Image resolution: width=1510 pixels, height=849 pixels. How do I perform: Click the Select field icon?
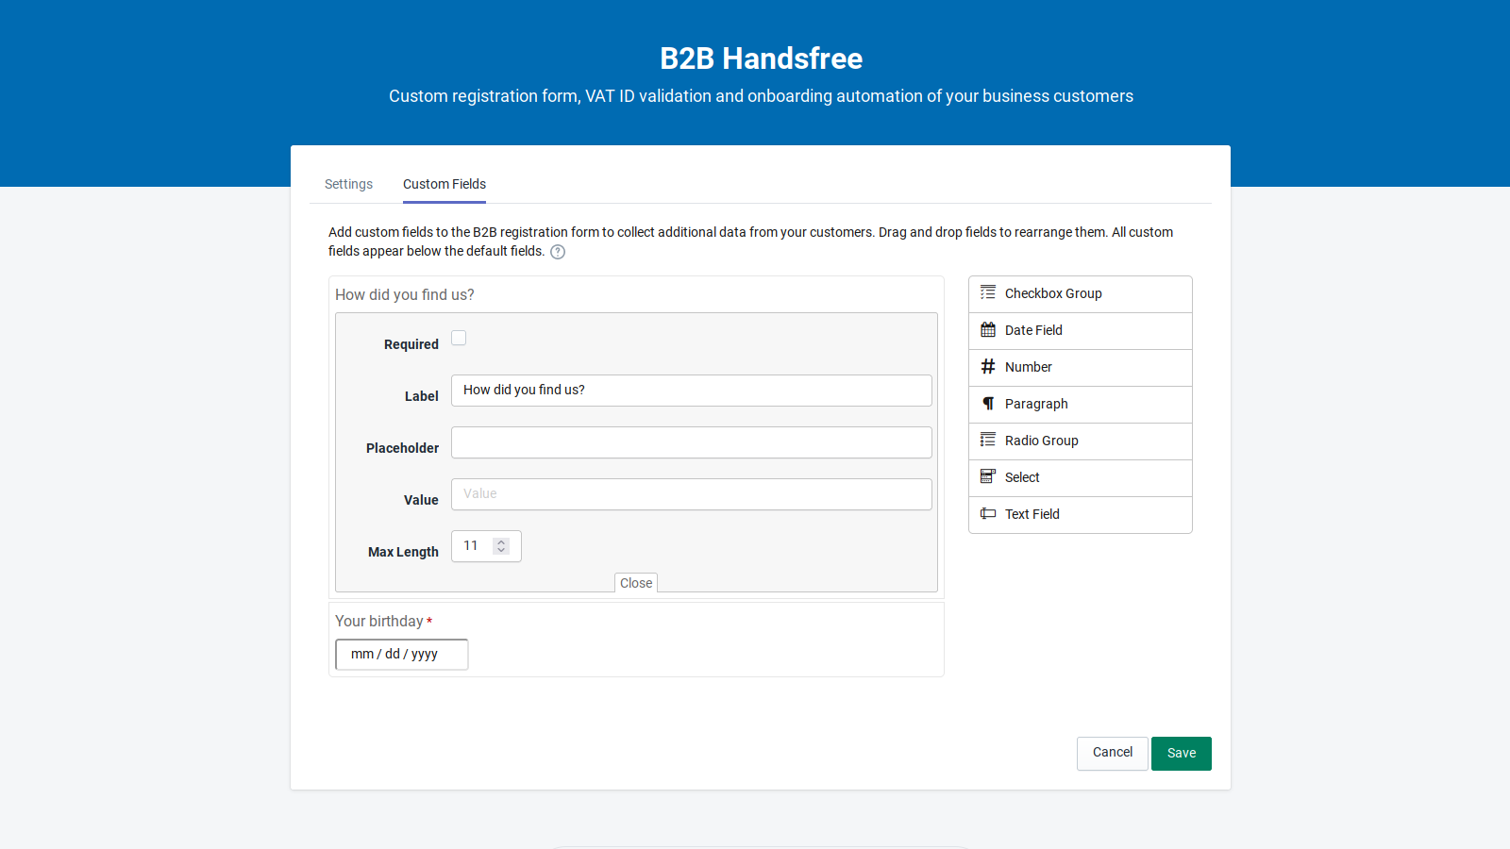tap(988, 477)
